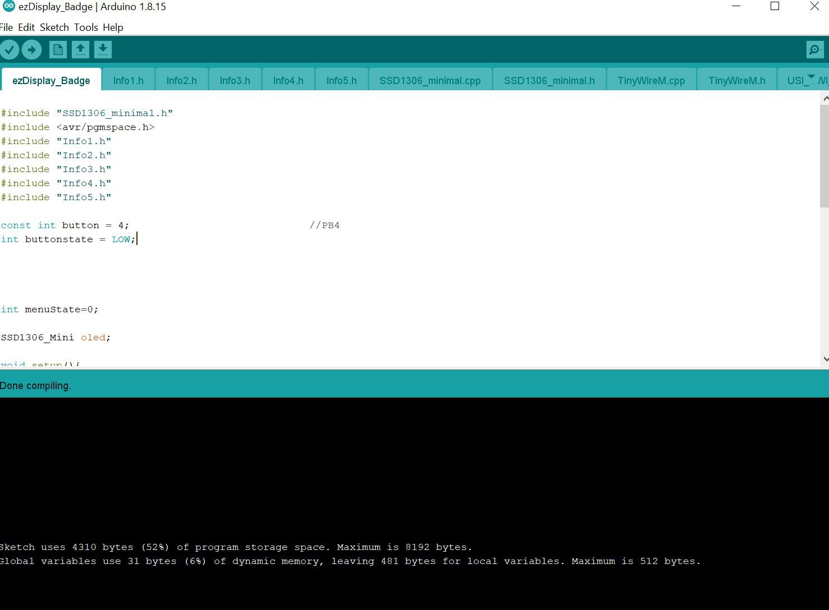Click the editor vertical scrollbar thumb

coord(825,155)
